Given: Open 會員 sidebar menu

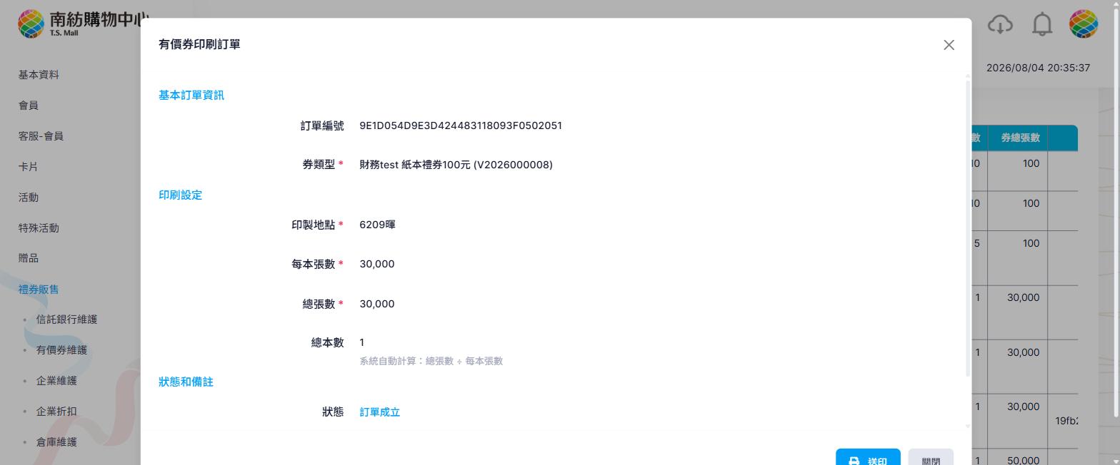Looking at the screenshot, I should point(29,106).
